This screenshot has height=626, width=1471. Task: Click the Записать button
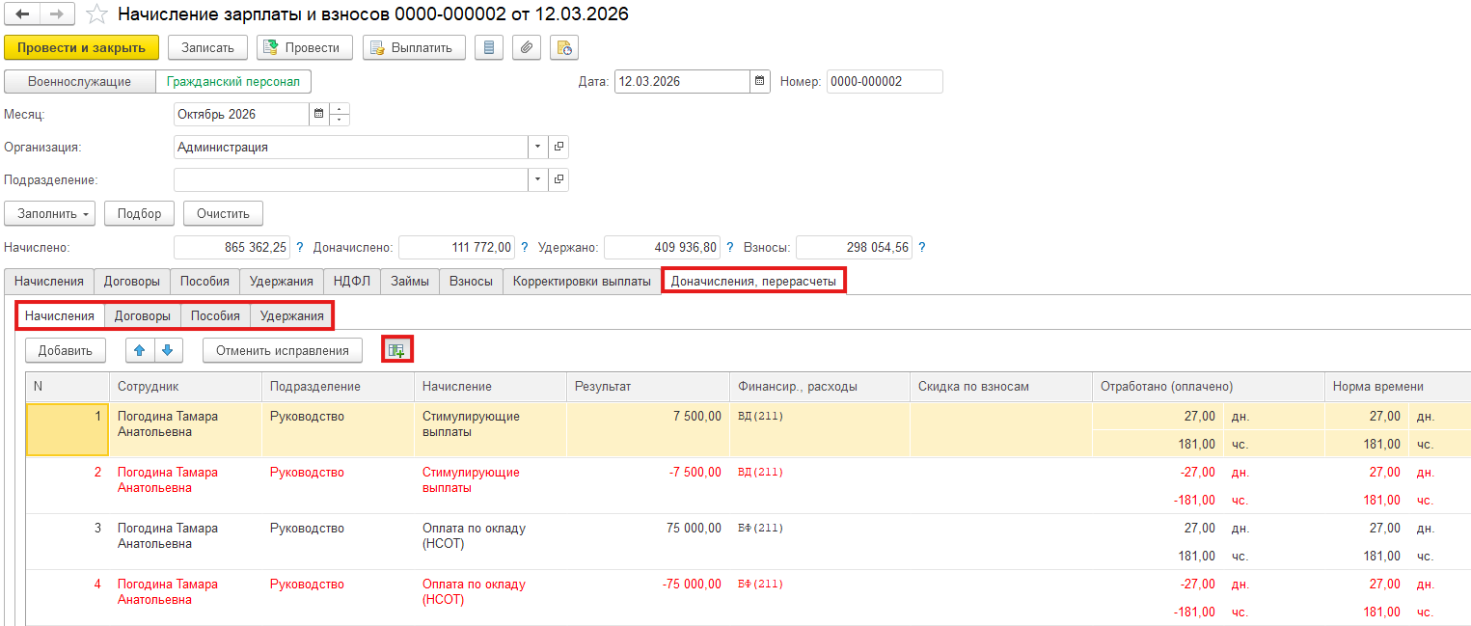(x=207, y=47)
